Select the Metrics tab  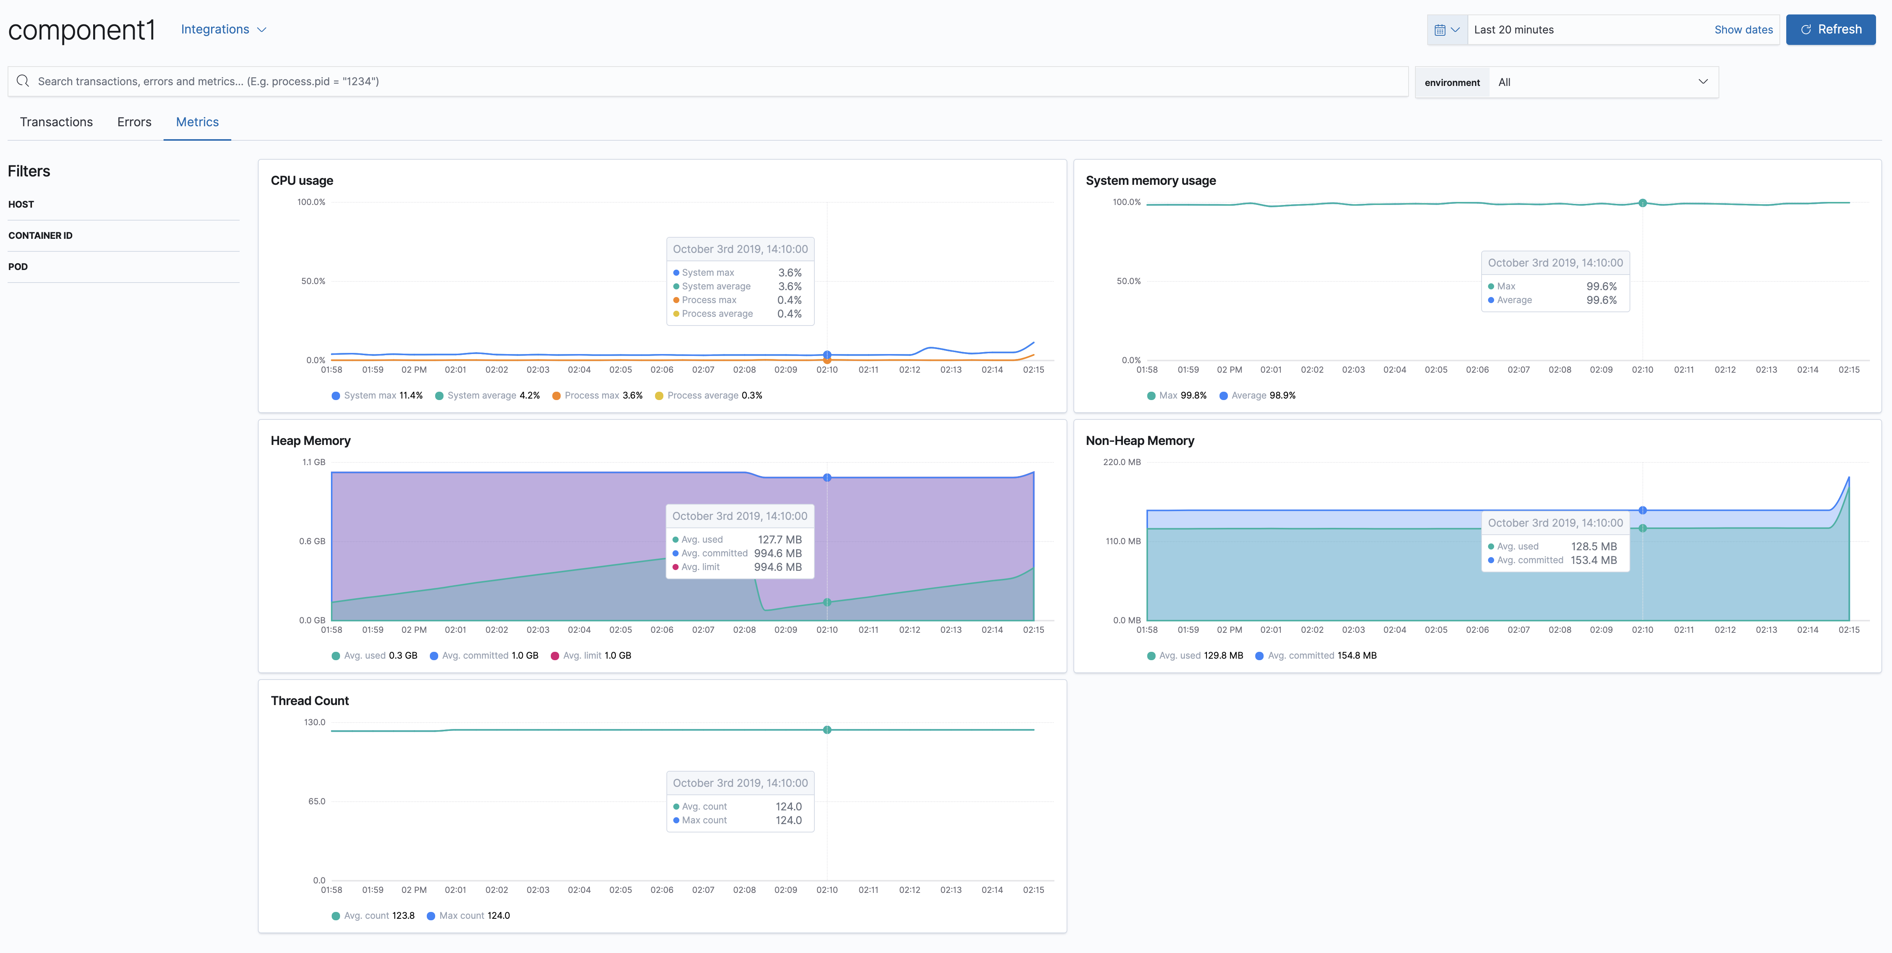click(197, 122)
